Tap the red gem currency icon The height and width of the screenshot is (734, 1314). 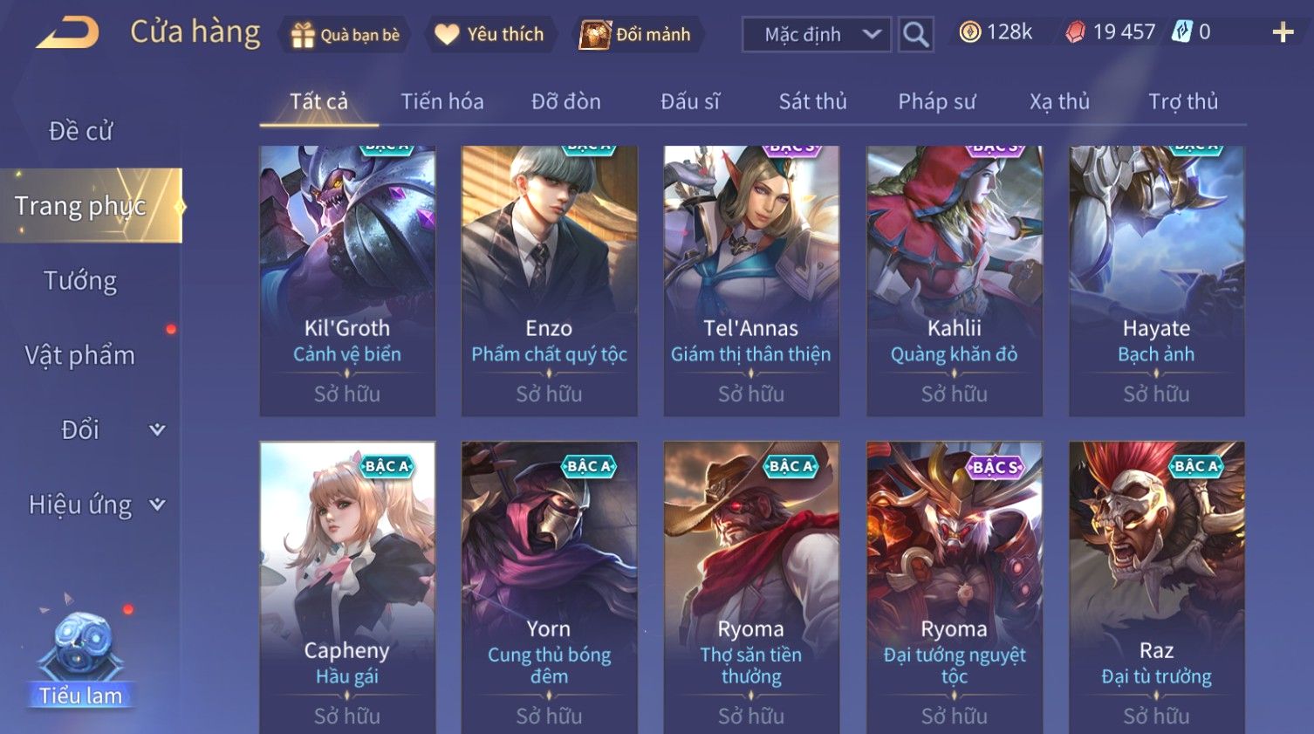tap(1075, 32)
